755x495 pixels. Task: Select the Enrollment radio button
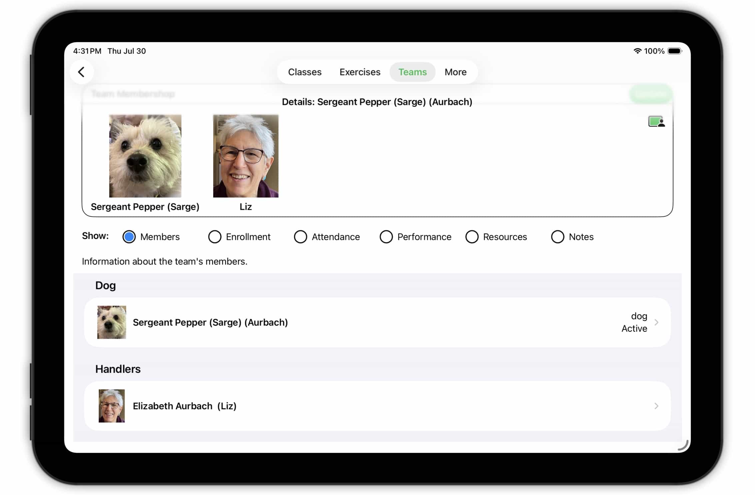coord(215,237)
